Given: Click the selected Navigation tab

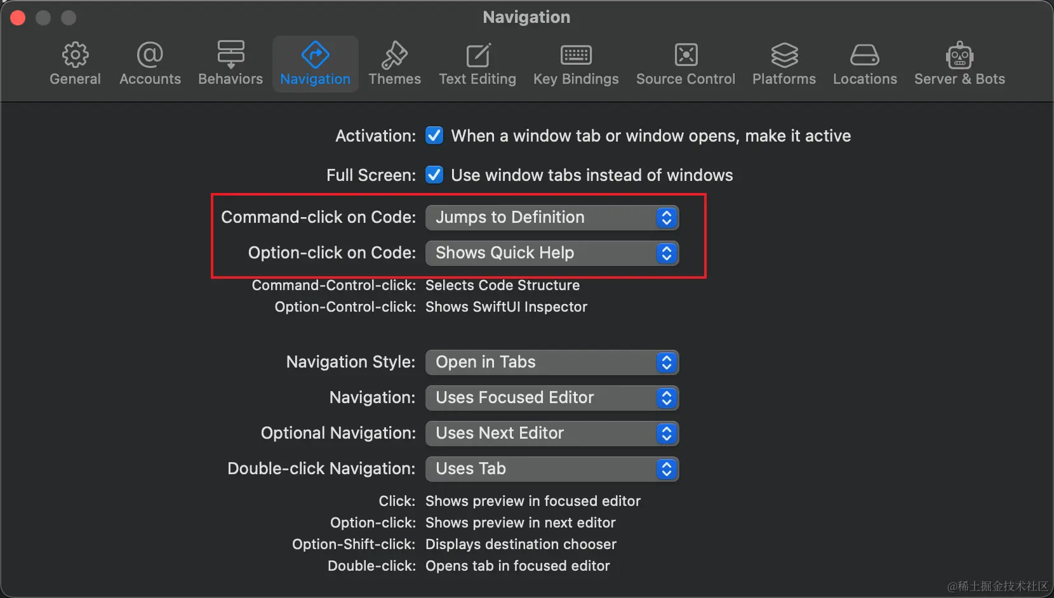Looking at the screenshot, I should tap(316, 63).
